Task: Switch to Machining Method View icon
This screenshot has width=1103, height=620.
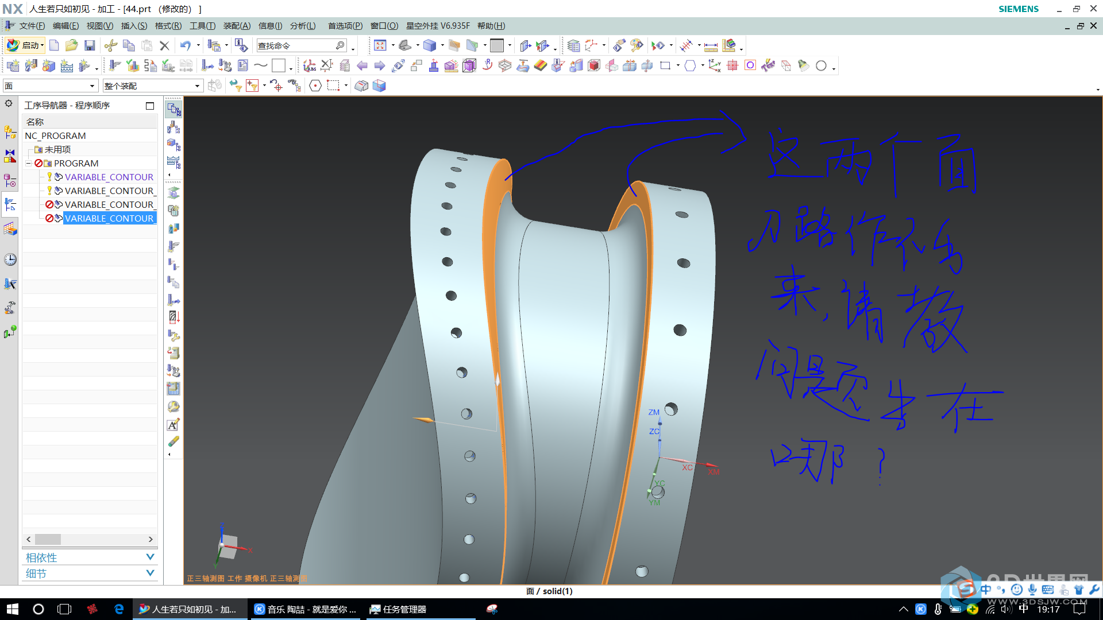Action: pos(173,162)
